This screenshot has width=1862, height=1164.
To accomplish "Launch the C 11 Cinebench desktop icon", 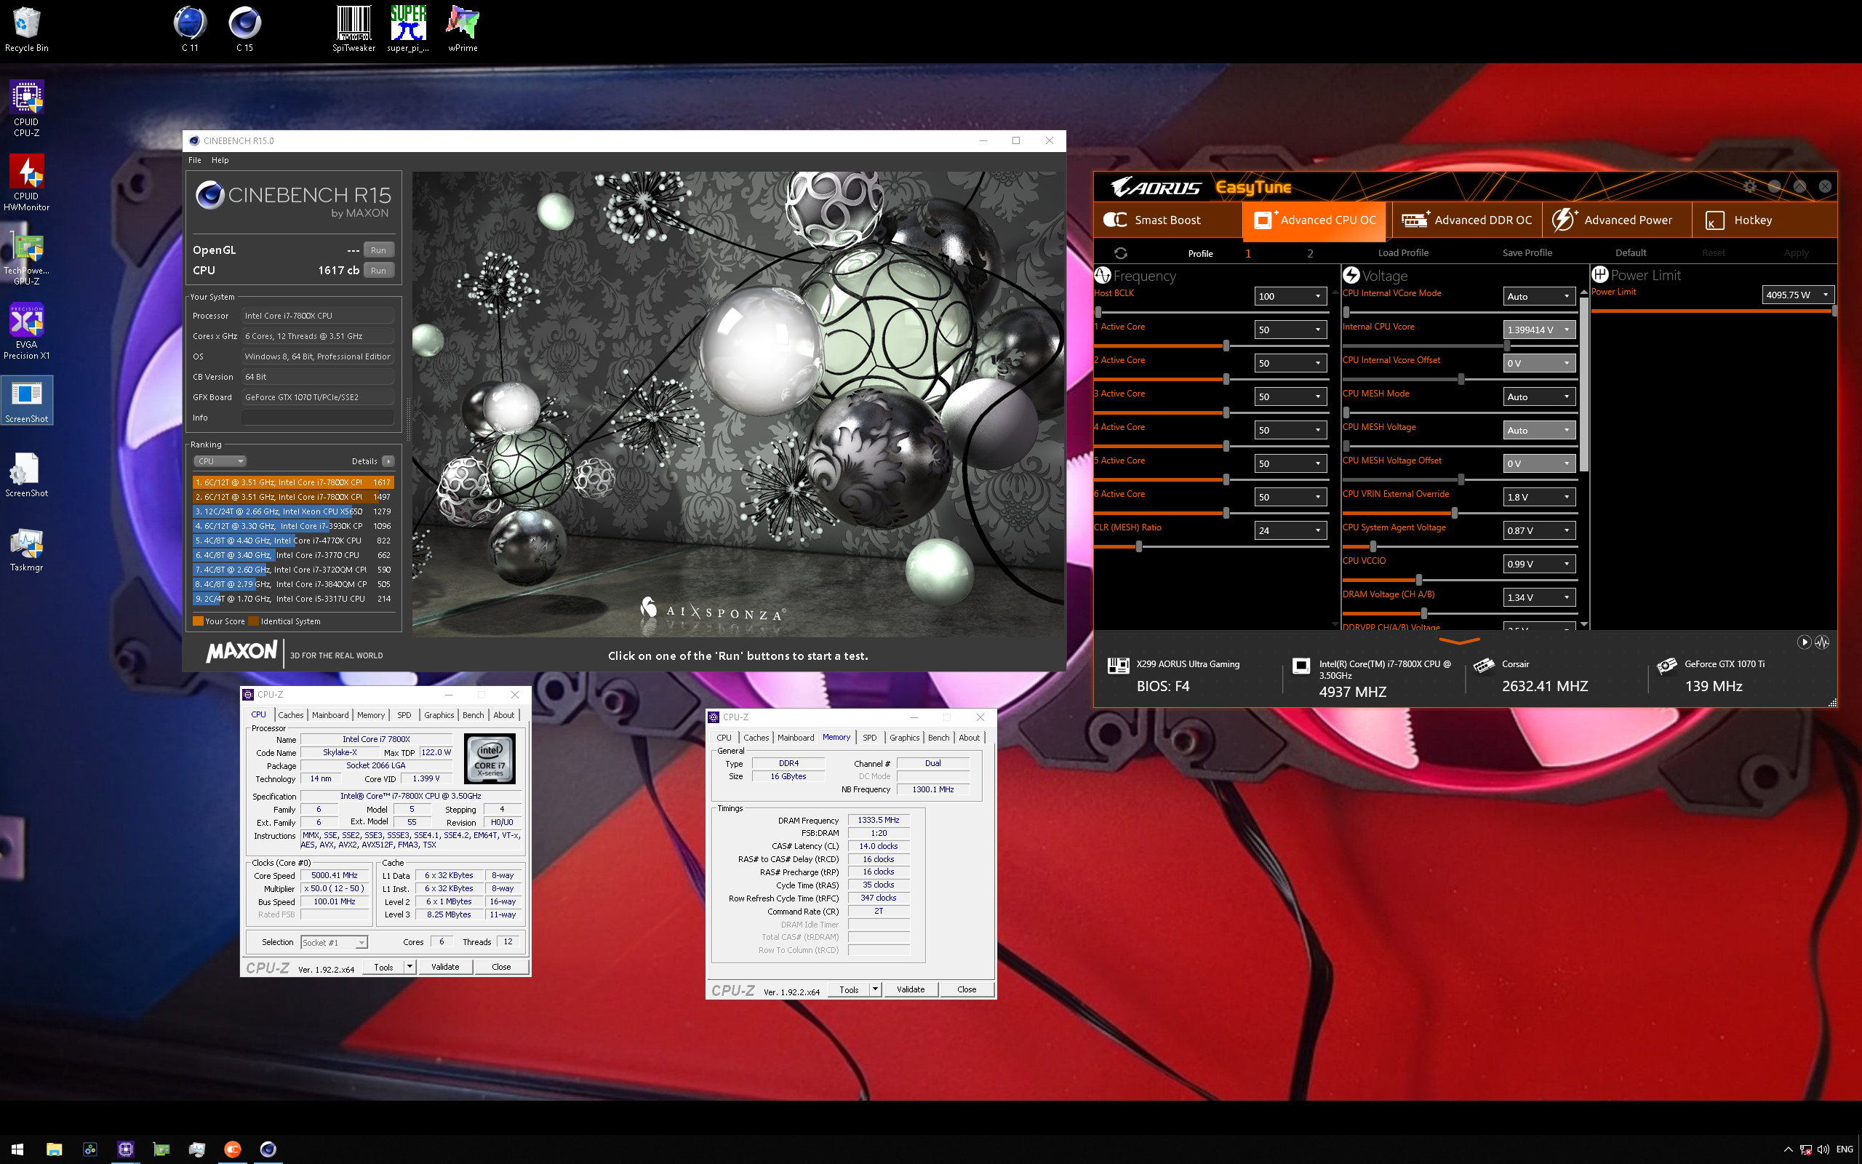I will pos(189,29).
